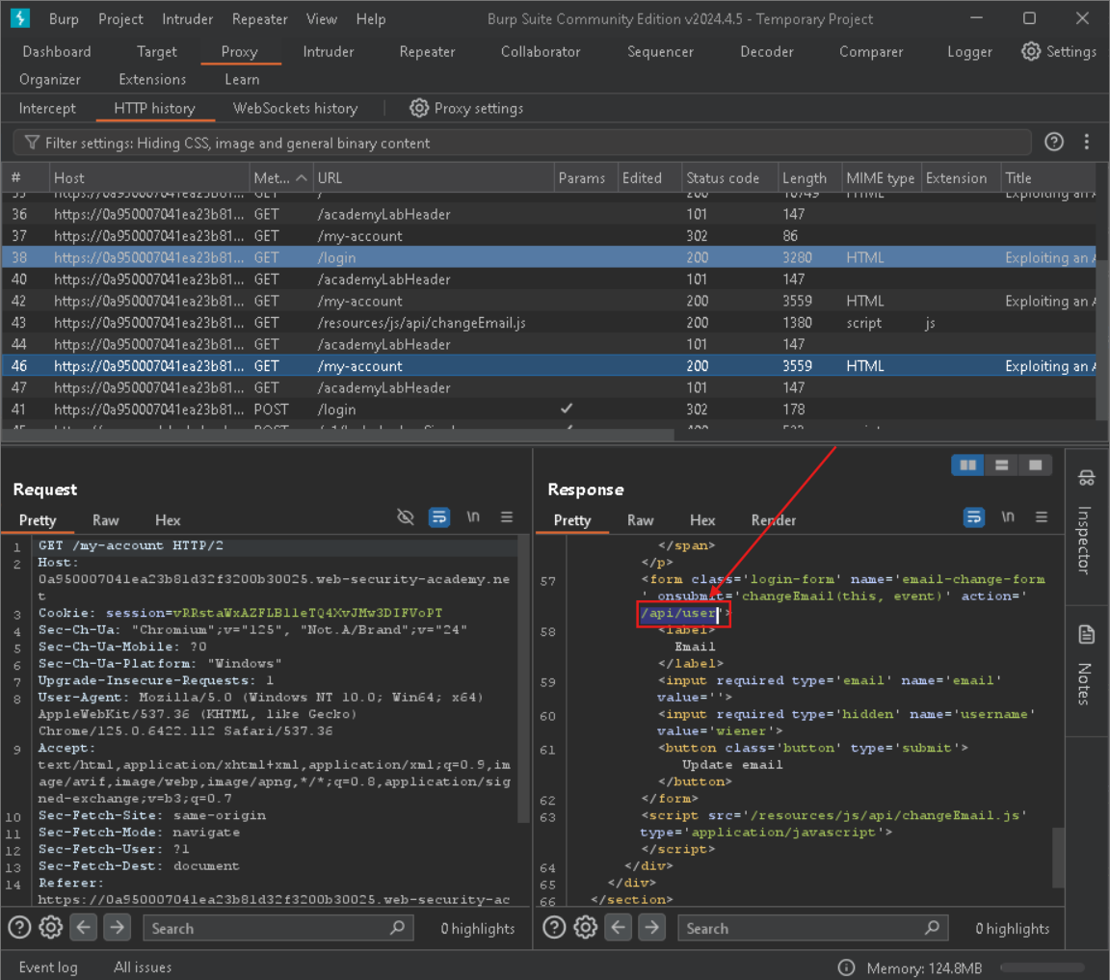Switch to the WebSockets history tab
This screenshot has width=1110, height=980.
click(295, 108)
